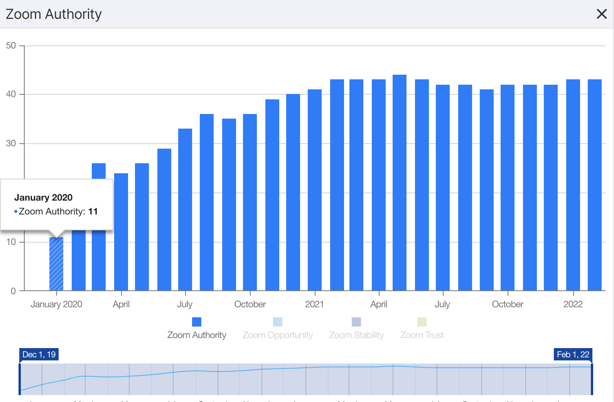The image size is (614, 402).
Task: Click the range navigator trend line area
Action: [305, 379]
